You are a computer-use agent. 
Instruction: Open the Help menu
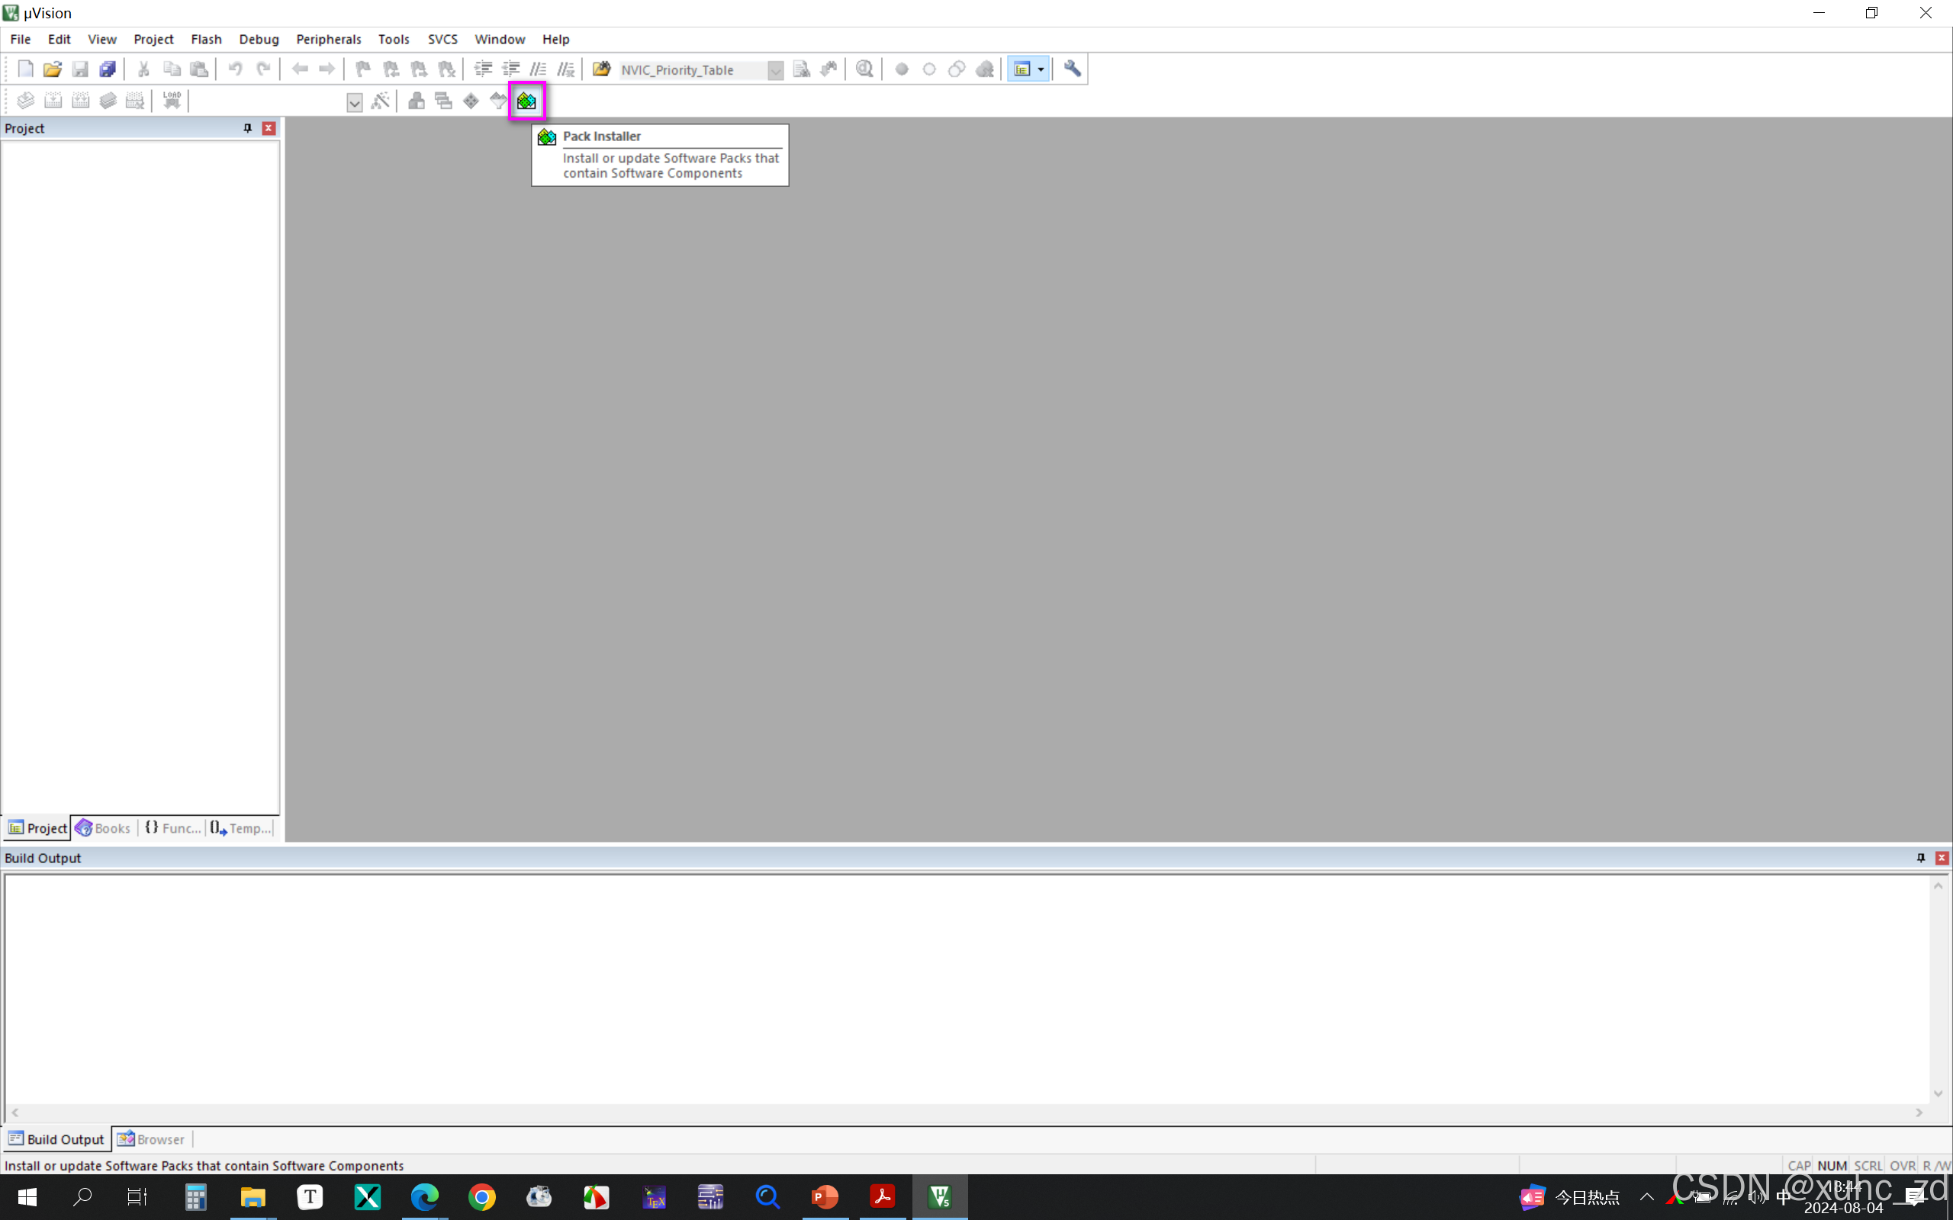pyautogui.click(x=555, y=39)
